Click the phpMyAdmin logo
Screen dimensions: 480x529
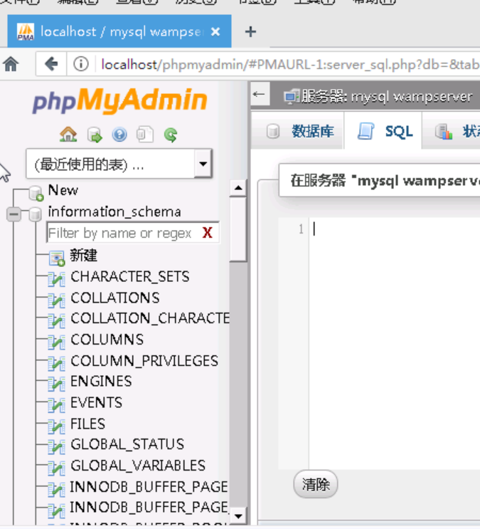click(x=120, y=100)
